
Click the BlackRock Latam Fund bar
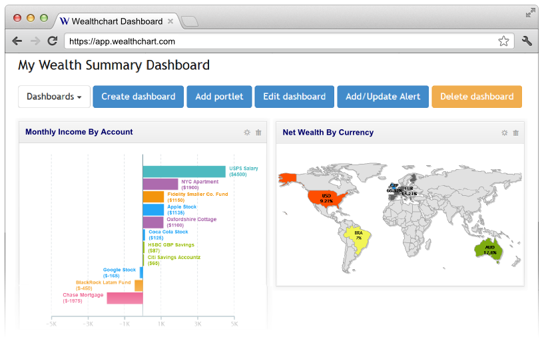[x=138, y=286]
